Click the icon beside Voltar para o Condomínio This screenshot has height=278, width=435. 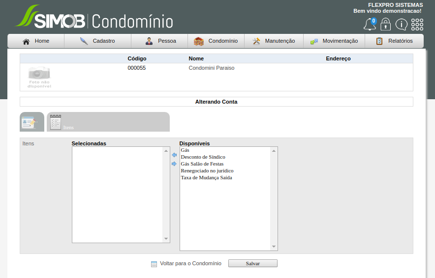(154, 264)
